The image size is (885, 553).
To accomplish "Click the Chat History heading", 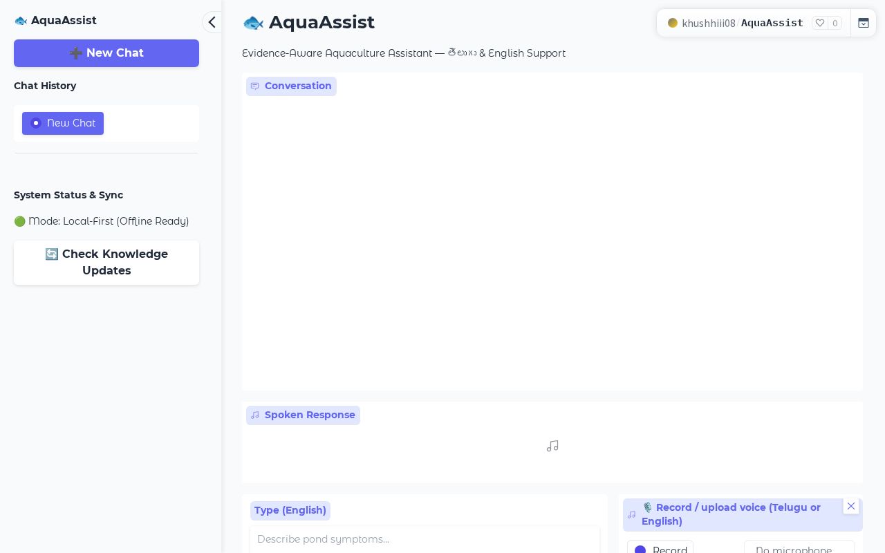I will pyautogui.click(x=45, y=86).
